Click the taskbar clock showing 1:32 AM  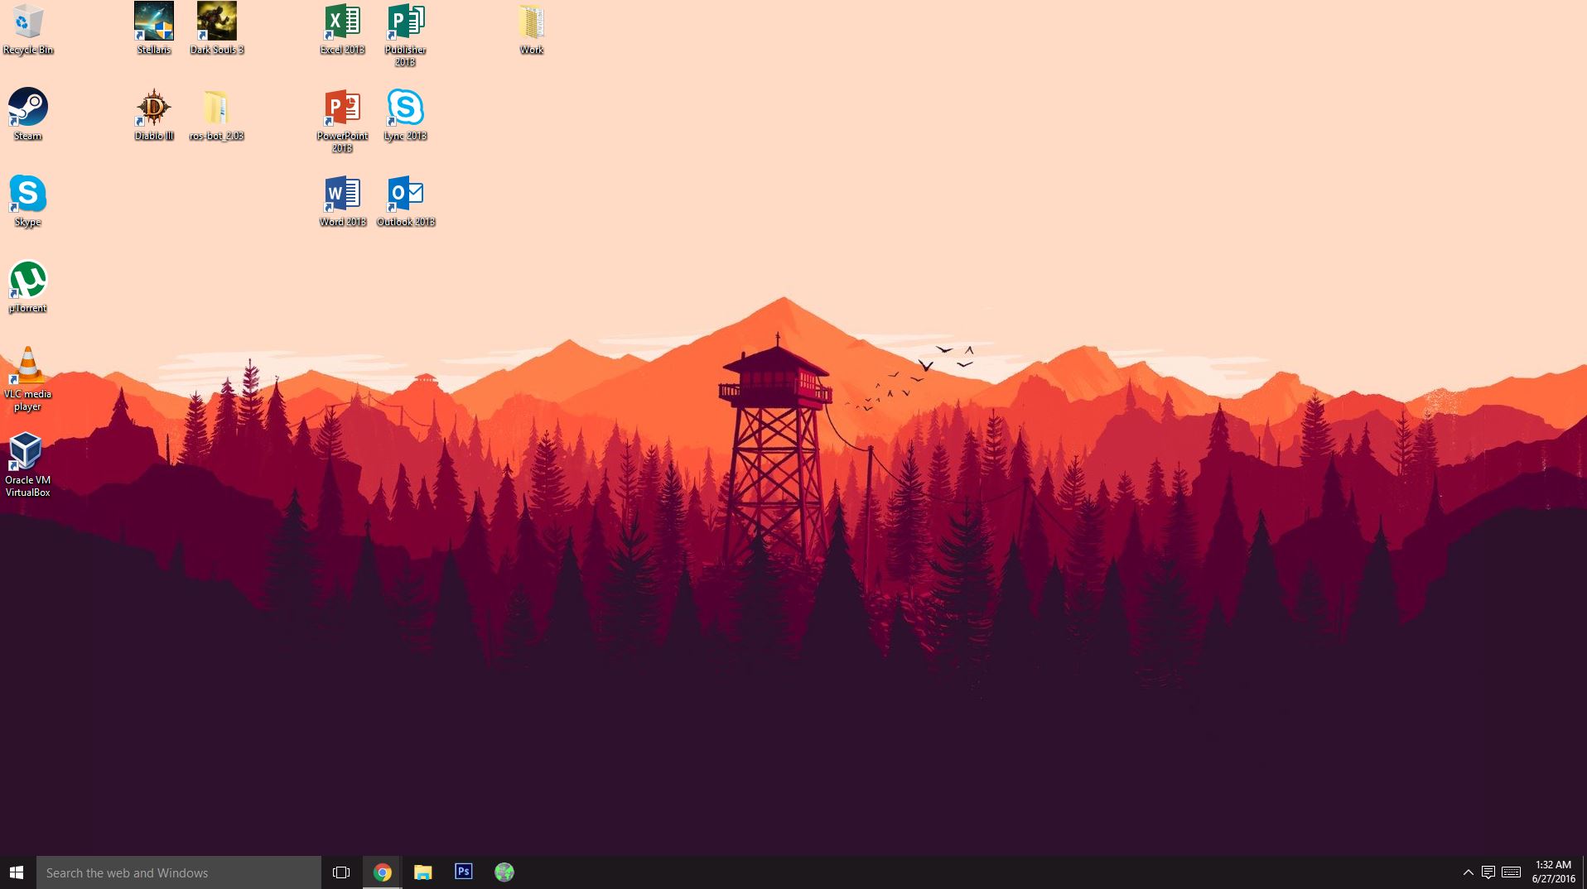[x=1553, y=872]
